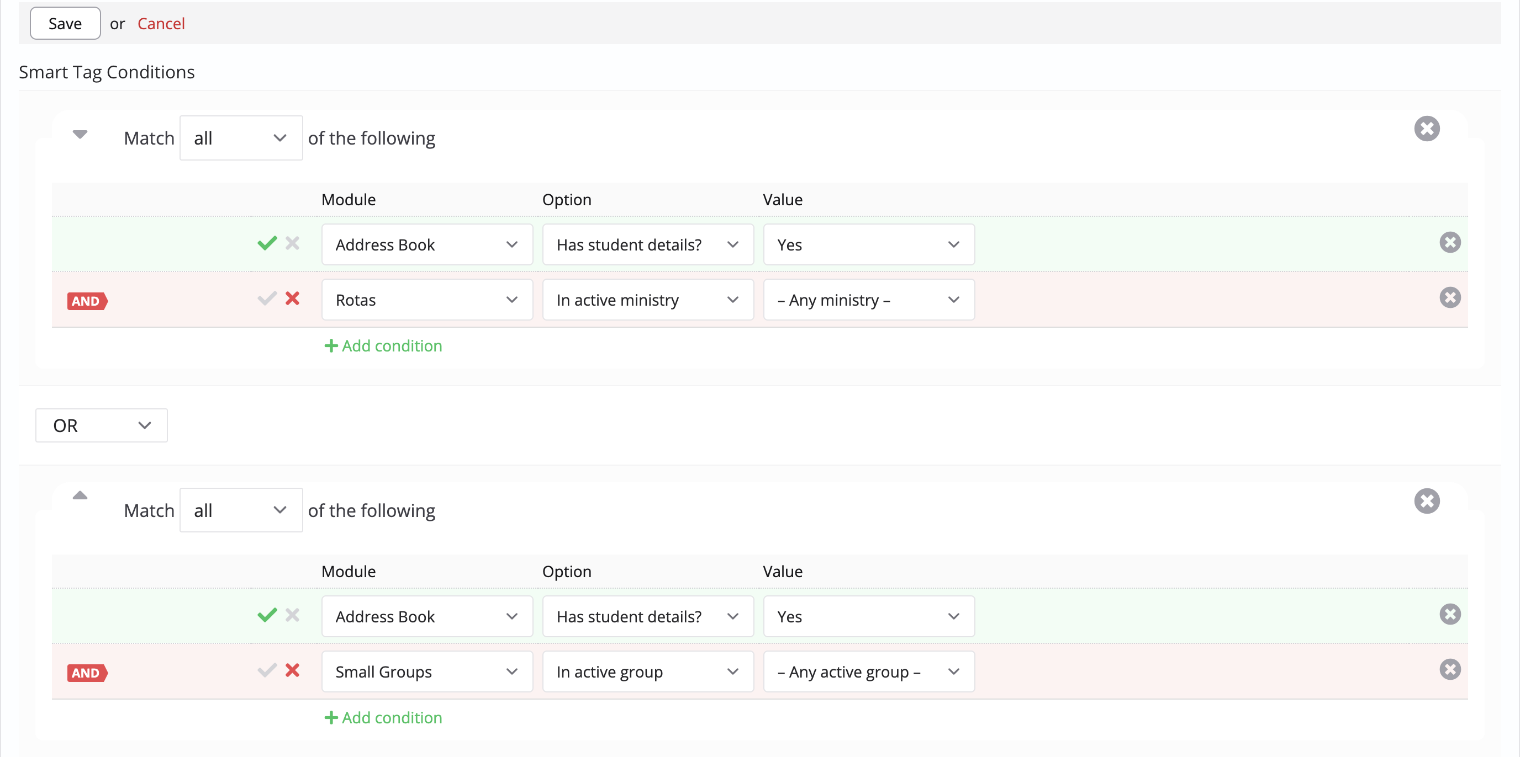The height and width of the screenshot is (757, 1520).
Task: Open Yes value dropdown in second group
Action: point(869,616)
